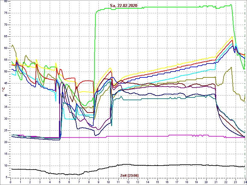
Task: Click the 80 mark on temperature axis
Action: [6, 1]
